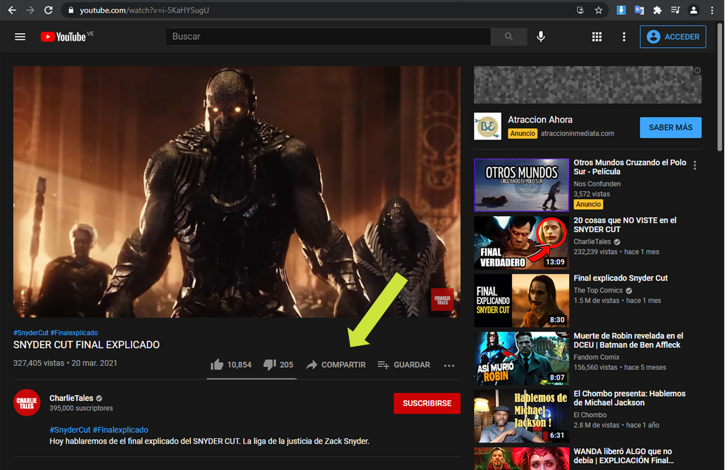
Task: Open the Chrome profile avatar icon
Action: coord(693,10)
